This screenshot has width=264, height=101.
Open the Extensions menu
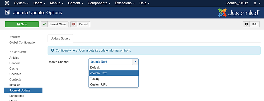pos(125,3)
